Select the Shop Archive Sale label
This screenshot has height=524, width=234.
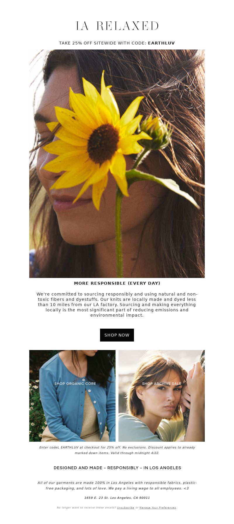(162, 383)
